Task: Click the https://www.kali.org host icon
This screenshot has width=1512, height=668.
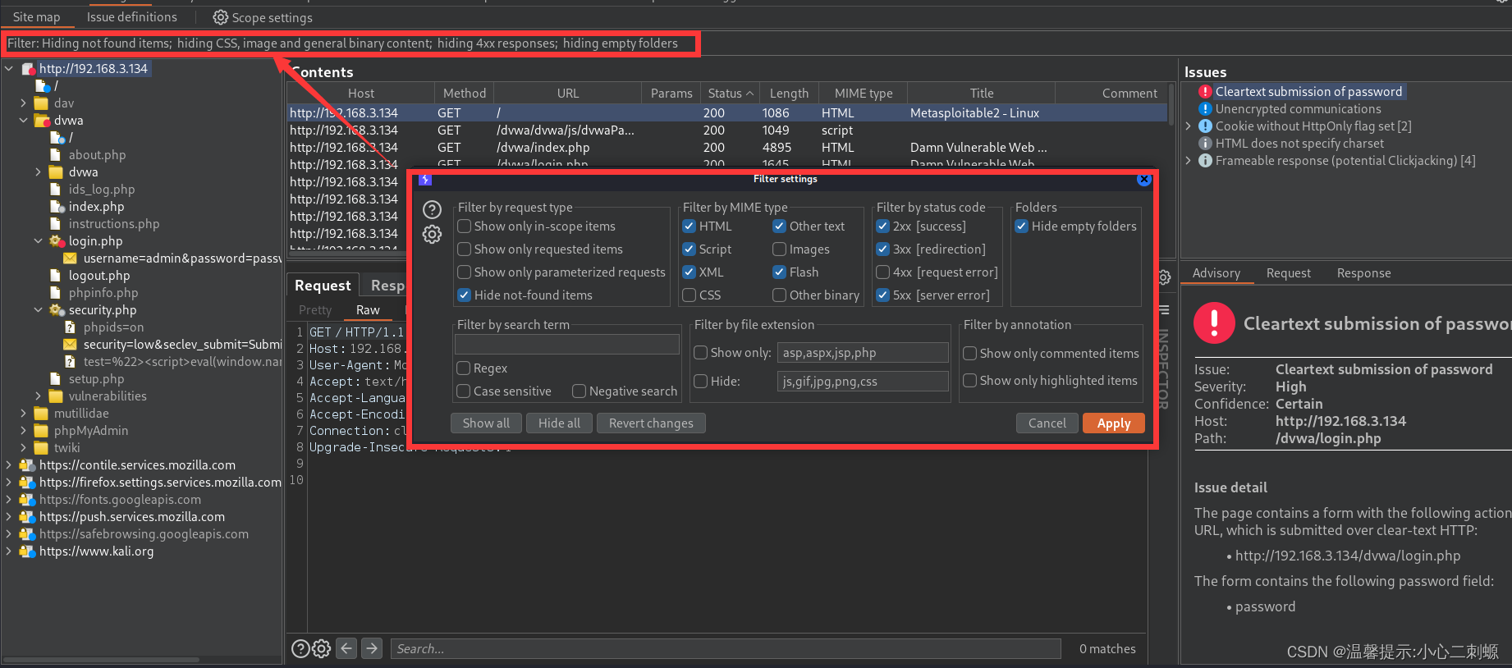Action: point(27,551)
